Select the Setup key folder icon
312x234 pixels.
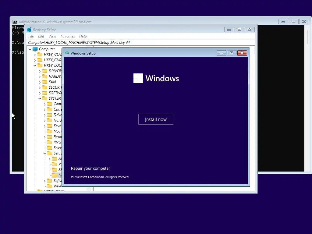pyautogui.click(x=50, y=153)
